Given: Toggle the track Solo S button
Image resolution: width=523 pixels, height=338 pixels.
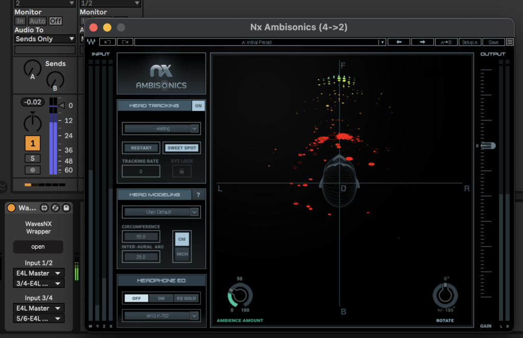Looking at the screenshot, I should (32, 158).
